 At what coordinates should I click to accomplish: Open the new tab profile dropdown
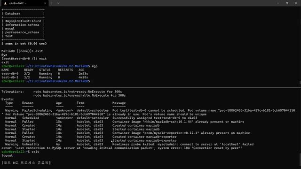pos(58,3)
